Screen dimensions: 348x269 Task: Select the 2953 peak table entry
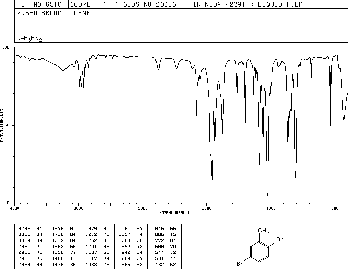click(x=30, y=252)
